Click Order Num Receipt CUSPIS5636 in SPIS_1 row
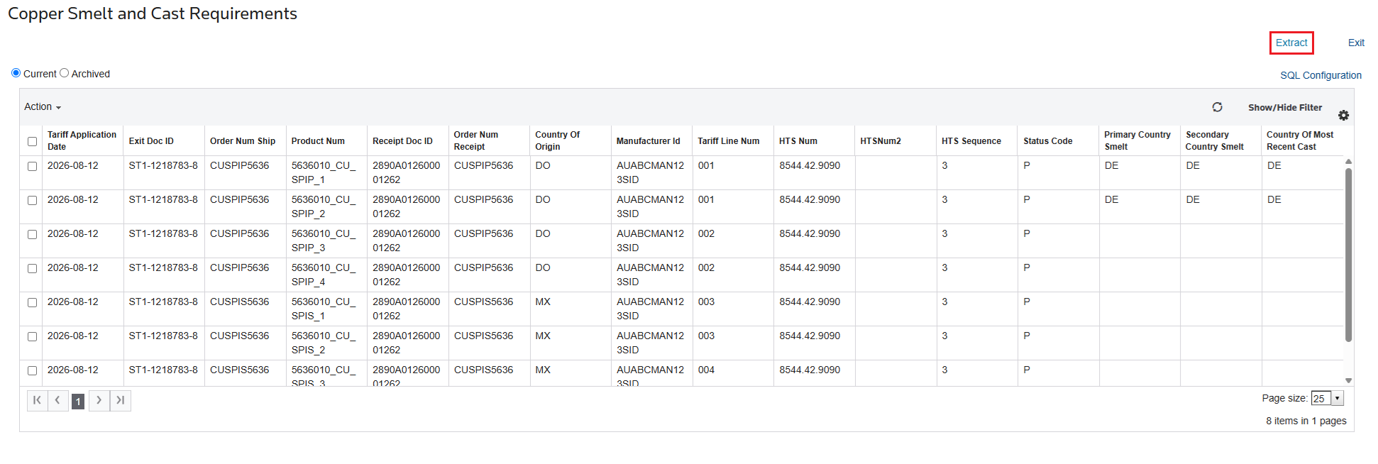The height and width of the screenshot is (464, 1378). click(x=483, y=302)
